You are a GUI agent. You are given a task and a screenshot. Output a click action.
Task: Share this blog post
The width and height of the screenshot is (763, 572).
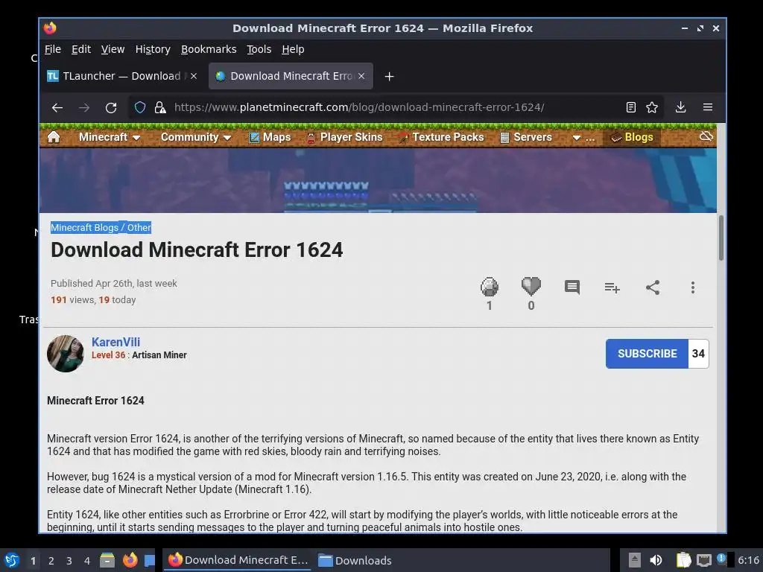653,287
